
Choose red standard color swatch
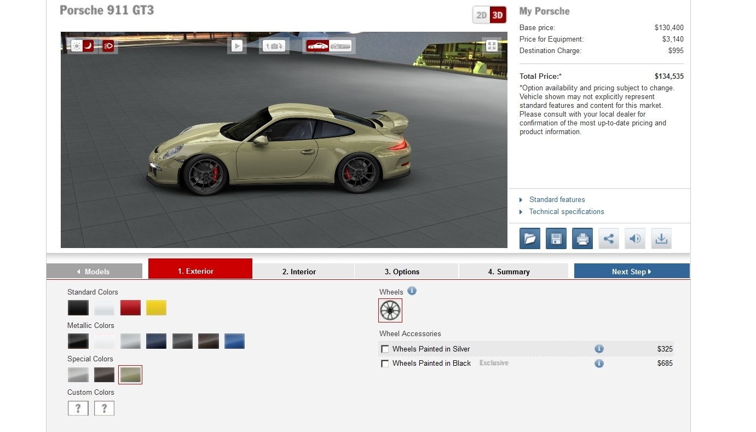(130, 308)
